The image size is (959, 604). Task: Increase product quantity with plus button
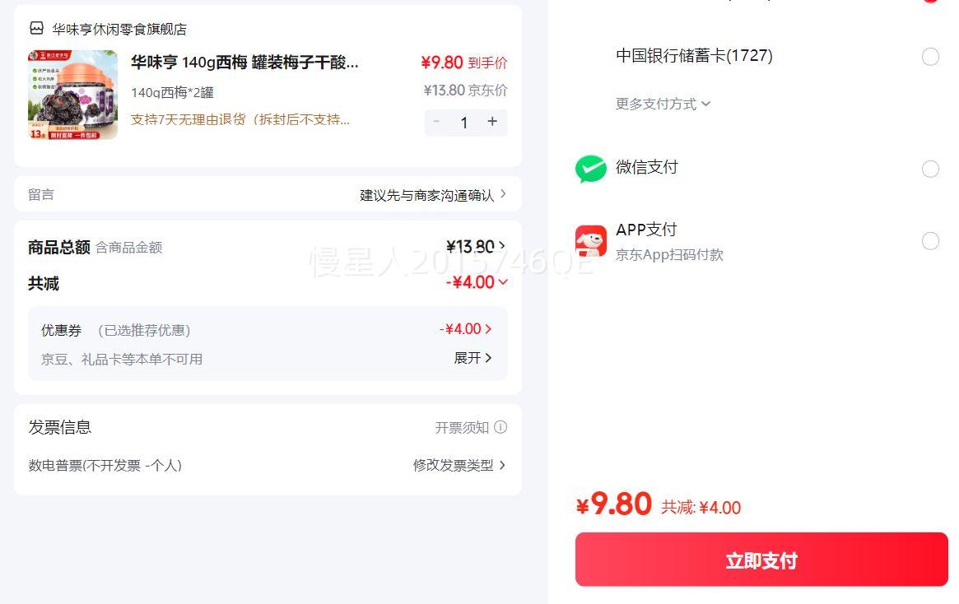tap(492, 122)
